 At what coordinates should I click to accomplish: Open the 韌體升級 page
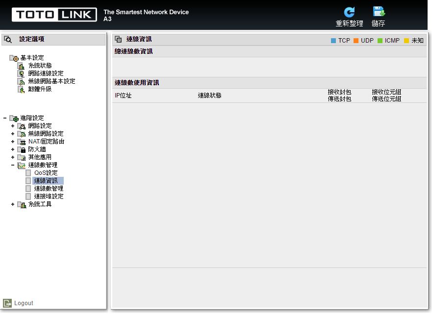(x=40, y=89)
